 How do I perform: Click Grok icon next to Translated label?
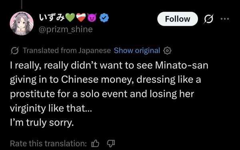click(15, 51)
